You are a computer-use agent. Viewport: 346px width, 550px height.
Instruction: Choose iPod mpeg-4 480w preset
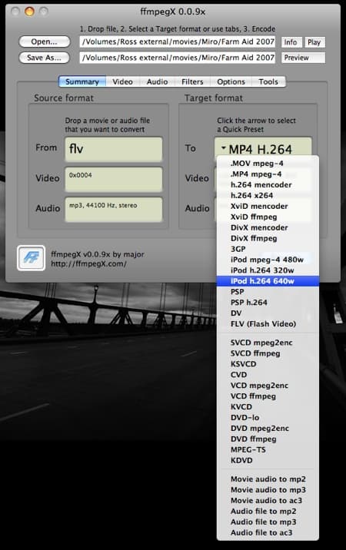(x=268, y=260)
